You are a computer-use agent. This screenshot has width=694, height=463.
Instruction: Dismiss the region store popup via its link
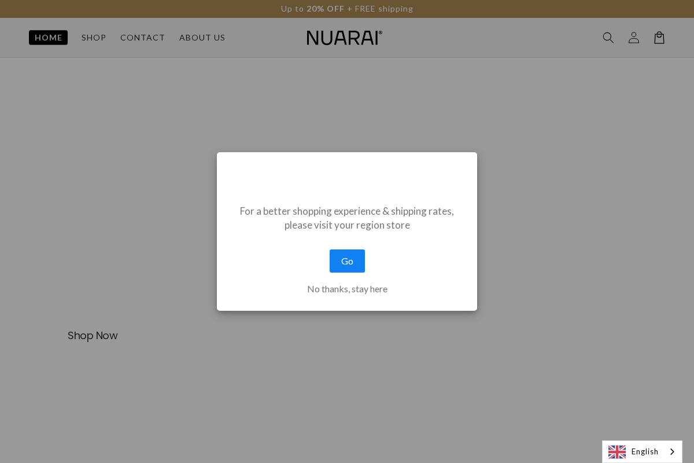click(347, 289)
